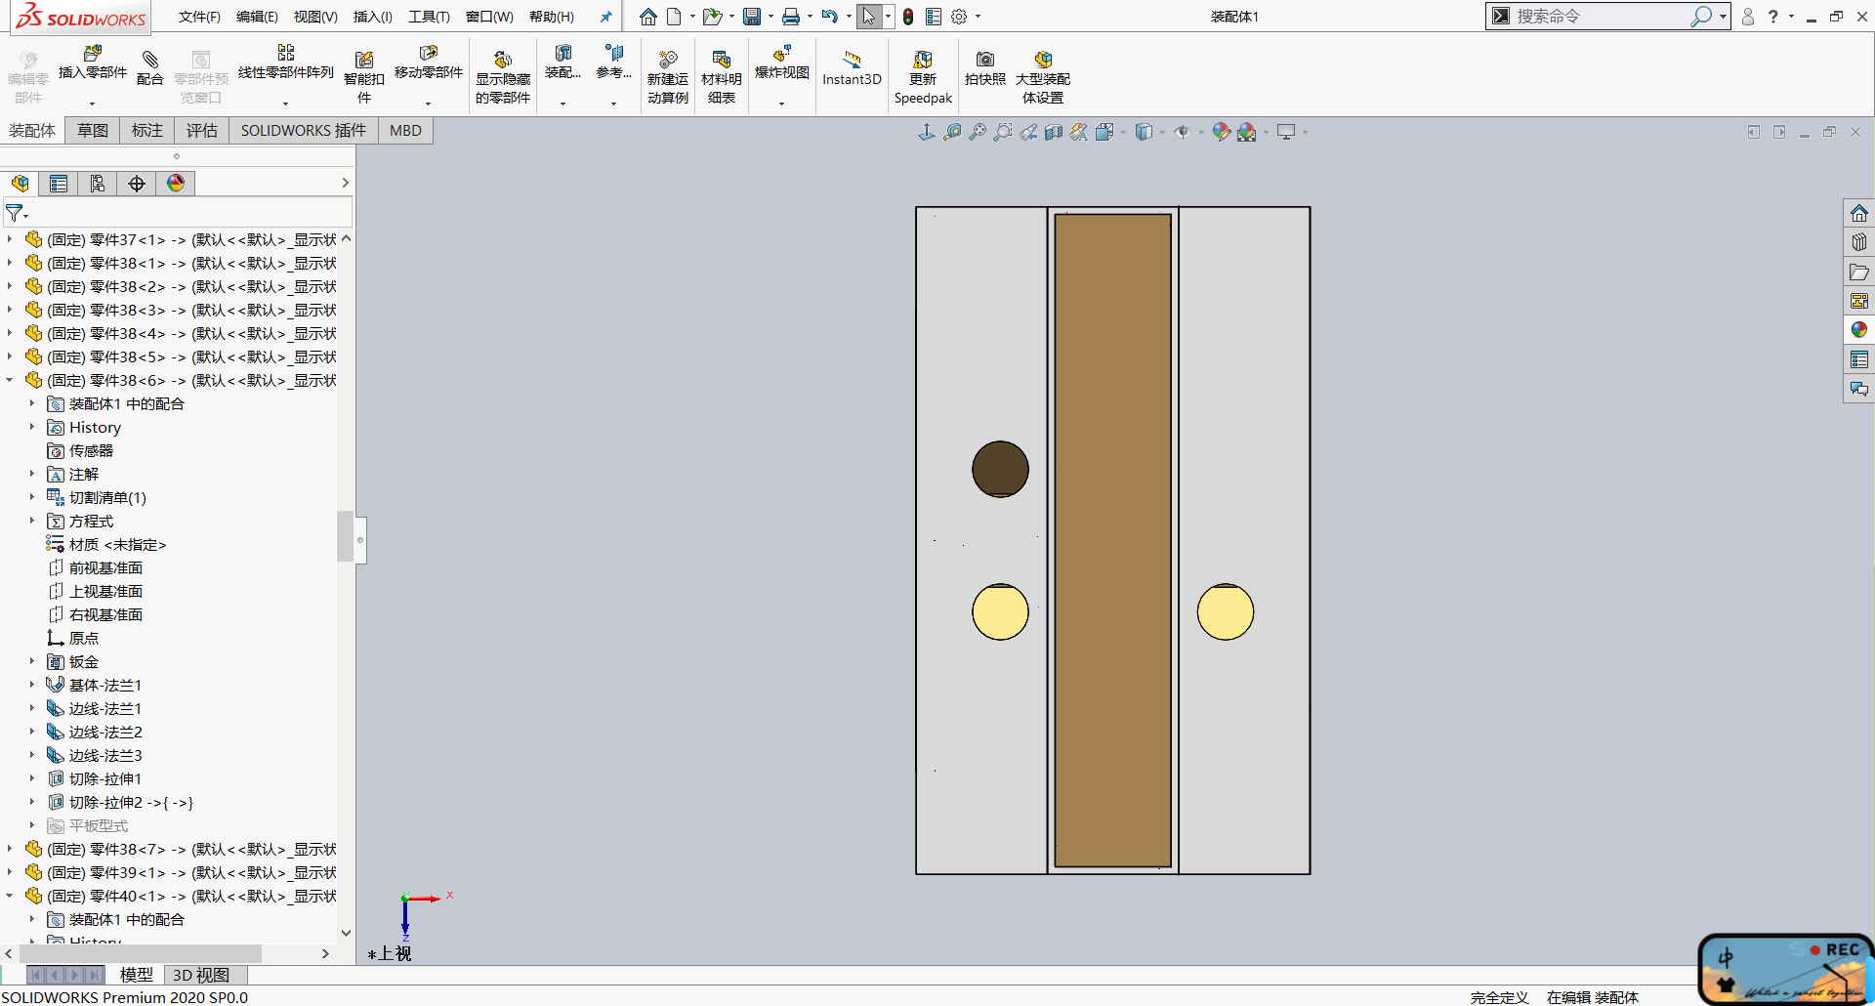Click the Edit Appearance color ball icon
This screenshot has height=1006, width=1875.
[1221, 132]
